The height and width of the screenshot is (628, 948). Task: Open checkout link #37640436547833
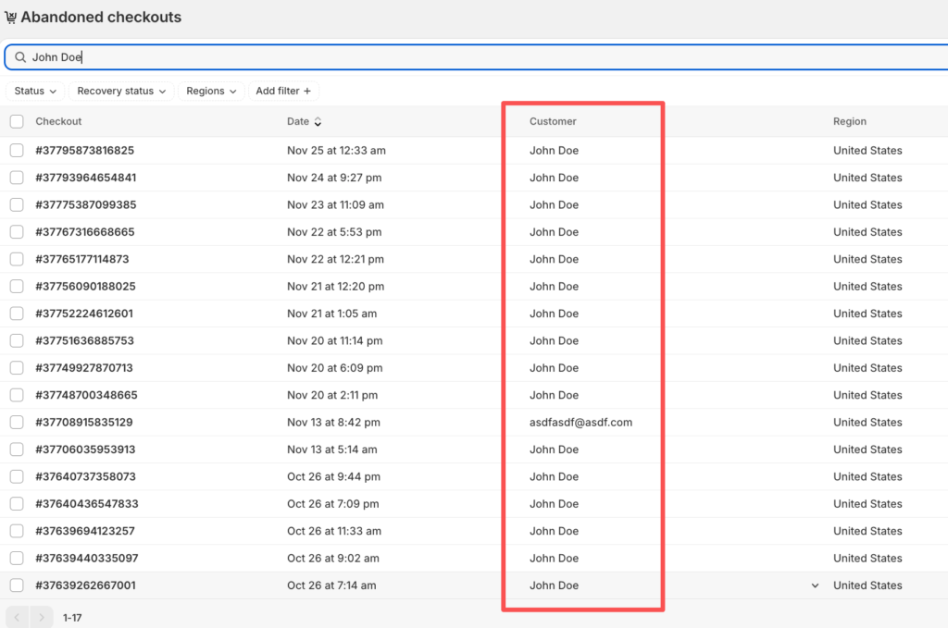pos(87,504)
